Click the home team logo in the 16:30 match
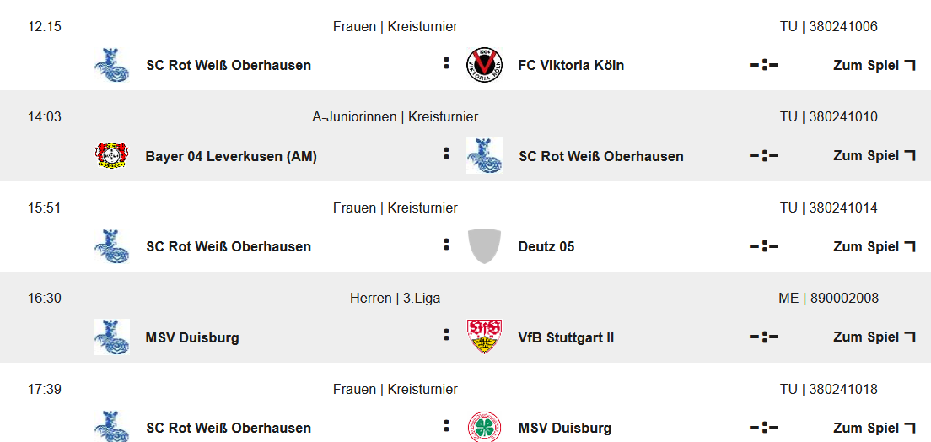931x442 pixels. click(111, 337)
